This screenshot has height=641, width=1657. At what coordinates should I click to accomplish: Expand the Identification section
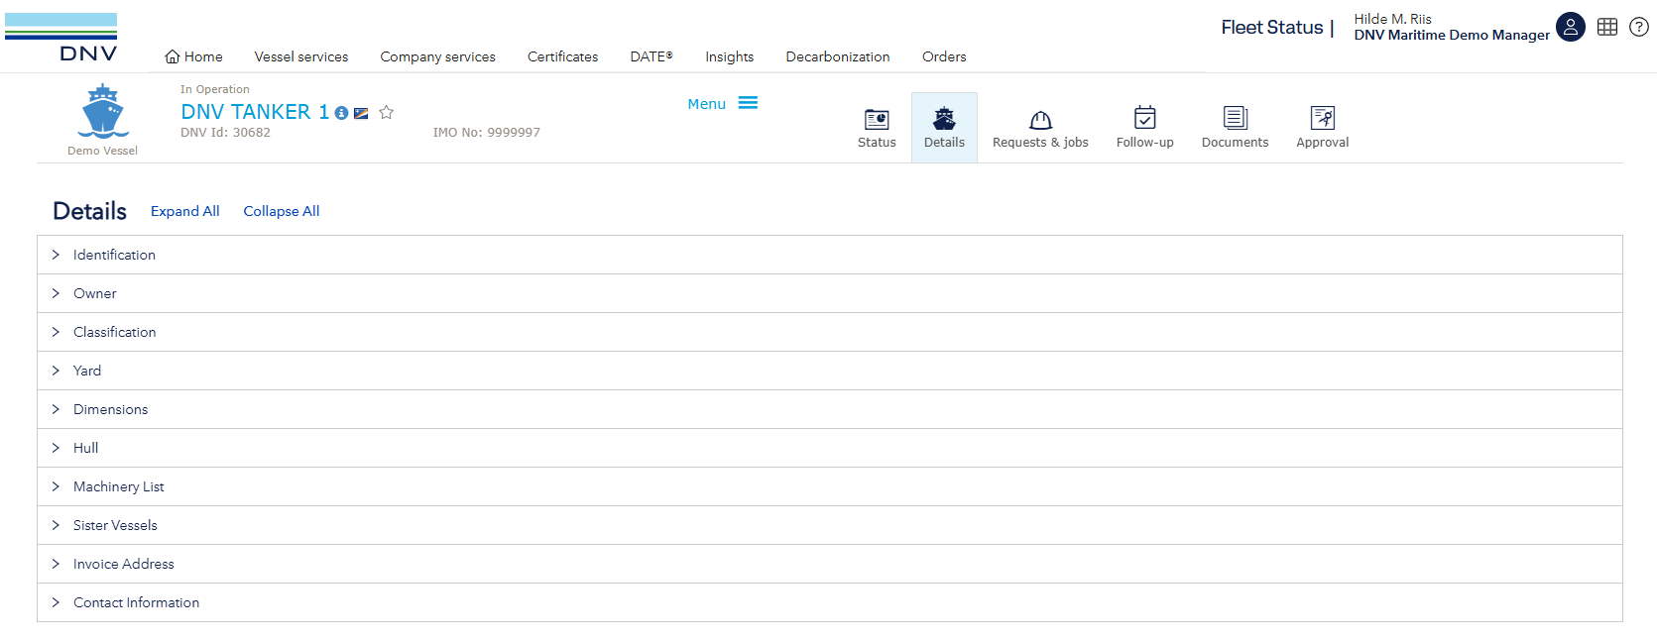114,255
